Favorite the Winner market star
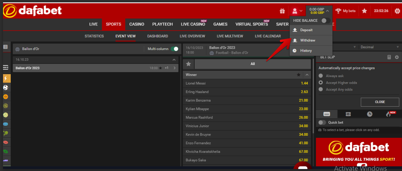402x171 pixels. point(299,75)
